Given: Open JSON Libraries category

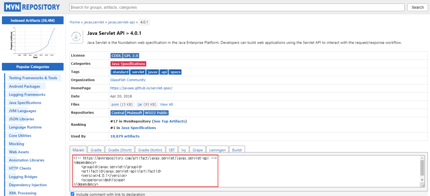Looking at the screenshot, I should [21, 119].
